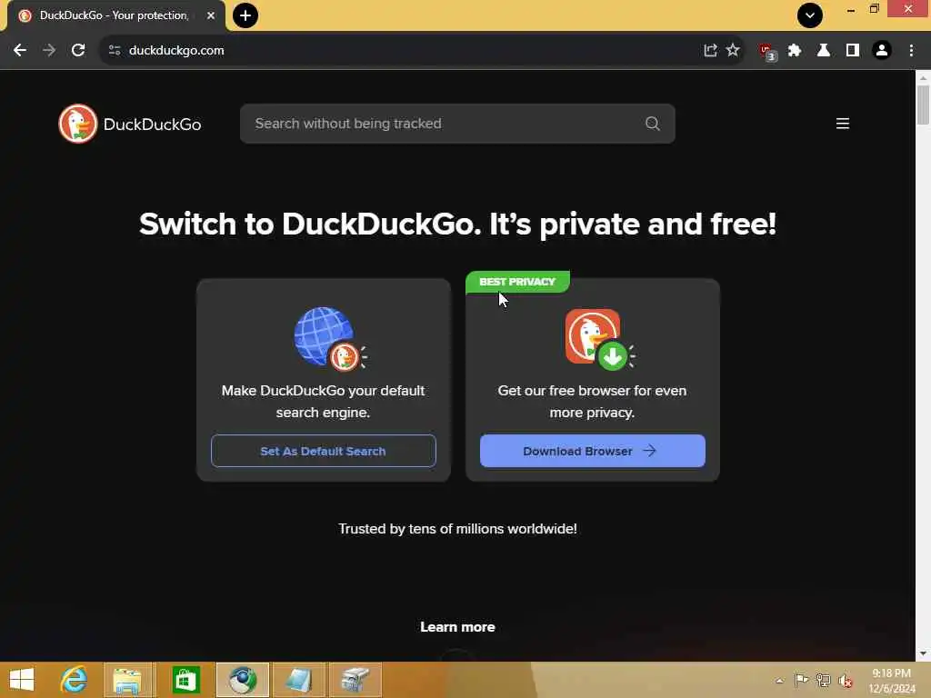Screen dimensions: 931x698
Task: Open the profile avatar icon
Action: (882, 51)
